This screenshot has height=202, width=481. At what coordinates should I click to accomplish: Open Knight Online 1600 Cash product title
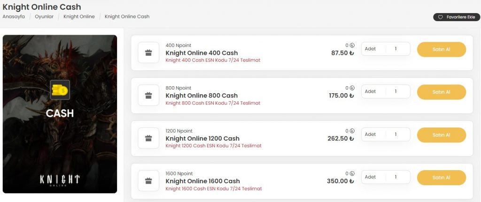[202, 181]
